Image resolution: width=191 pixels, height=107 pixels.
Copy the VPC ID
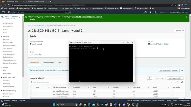[x=149, y=44]
